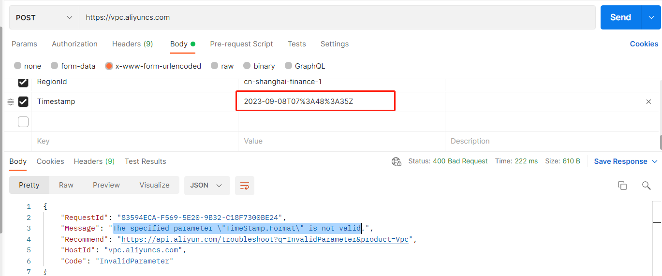662x276 pixels.
Task: Open the Pre-request Script tab
Action: 241,44
